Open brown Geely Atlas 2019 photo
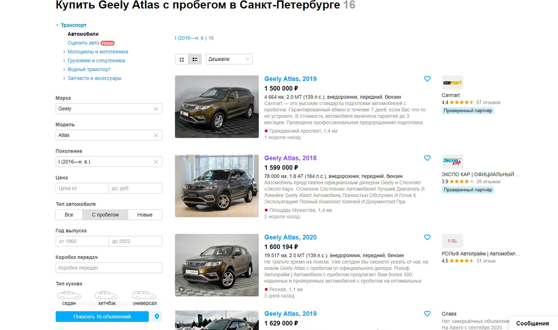The width and height of the screenshot is (558, 330). tap(217, 107)
